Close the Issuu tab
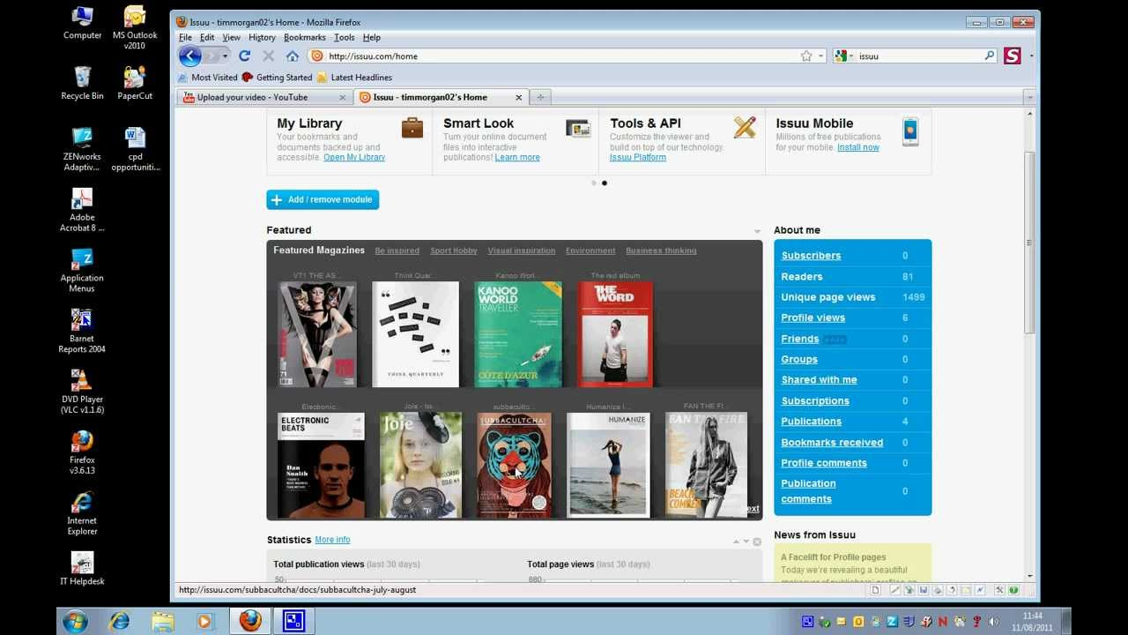Screen dimensions: 1128x635 [x=518, y=97]
